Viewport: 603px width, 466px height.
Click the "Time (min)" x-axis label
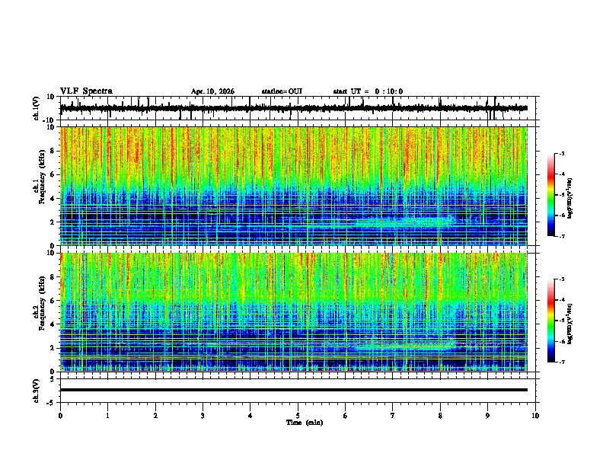(305, 423)
